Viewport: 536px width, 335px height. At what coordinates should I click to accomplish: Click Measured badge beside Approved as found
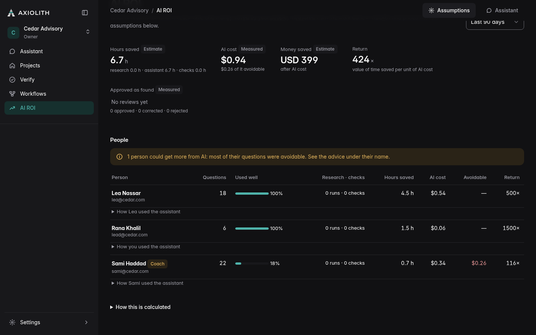[169, 90]
